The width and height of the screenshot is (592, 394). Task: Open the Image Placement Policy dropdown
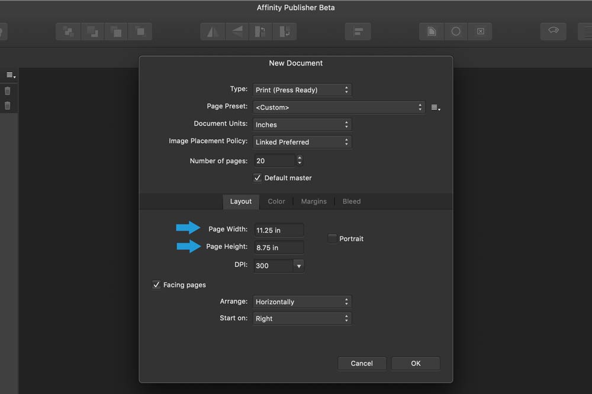(x=302, y=142)
